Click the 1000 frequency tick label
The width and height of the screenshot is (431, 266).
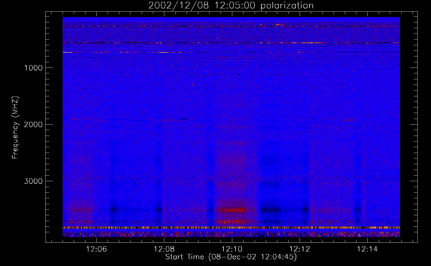click(33, 68)
